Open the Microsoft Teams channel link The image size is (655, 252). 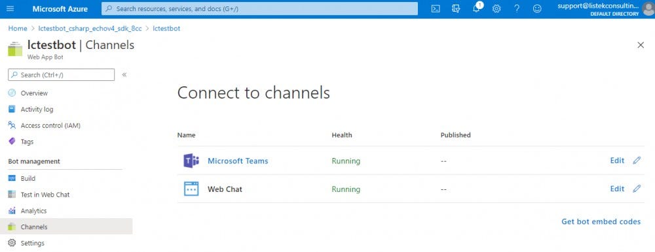tap(238, 161)
